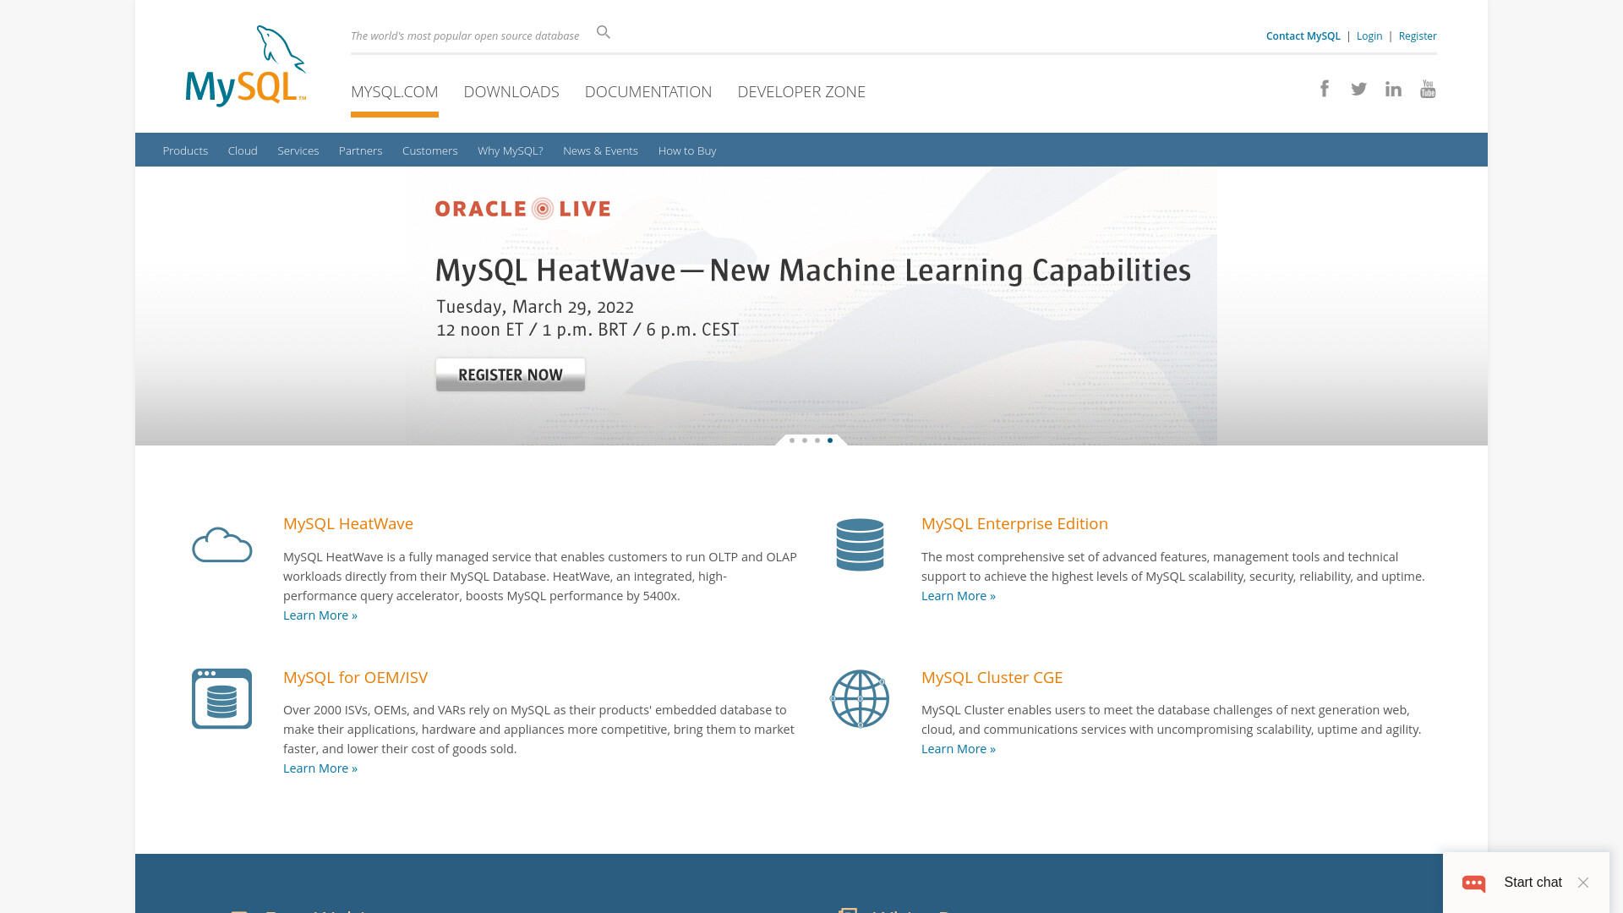Open the MySQL Cluster CGE heading link
The image size is (1623, 913).
pos(992,677)
